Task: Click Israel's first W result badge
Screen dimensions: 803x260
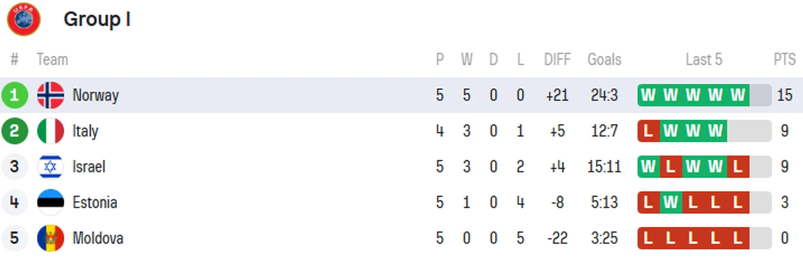Action: coord(648,167)
